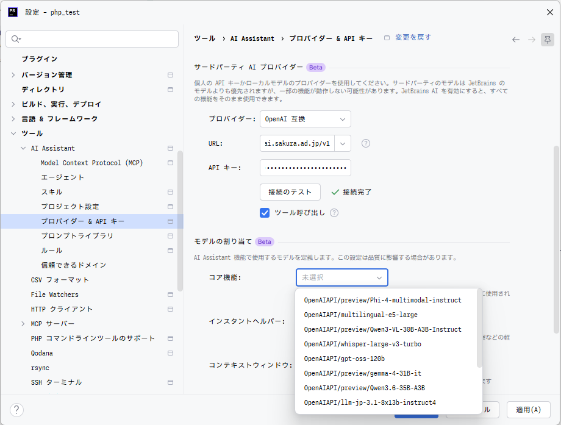Go forward with the right arrow icon

[x=532, y=40]
